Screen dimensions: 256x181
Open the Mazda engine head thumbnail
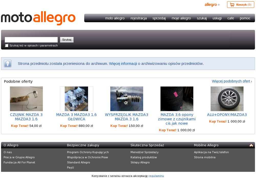coord(77,99)
